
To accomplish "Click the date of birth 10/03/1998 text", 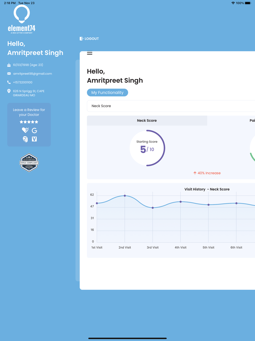I will (x=28, y=65).
